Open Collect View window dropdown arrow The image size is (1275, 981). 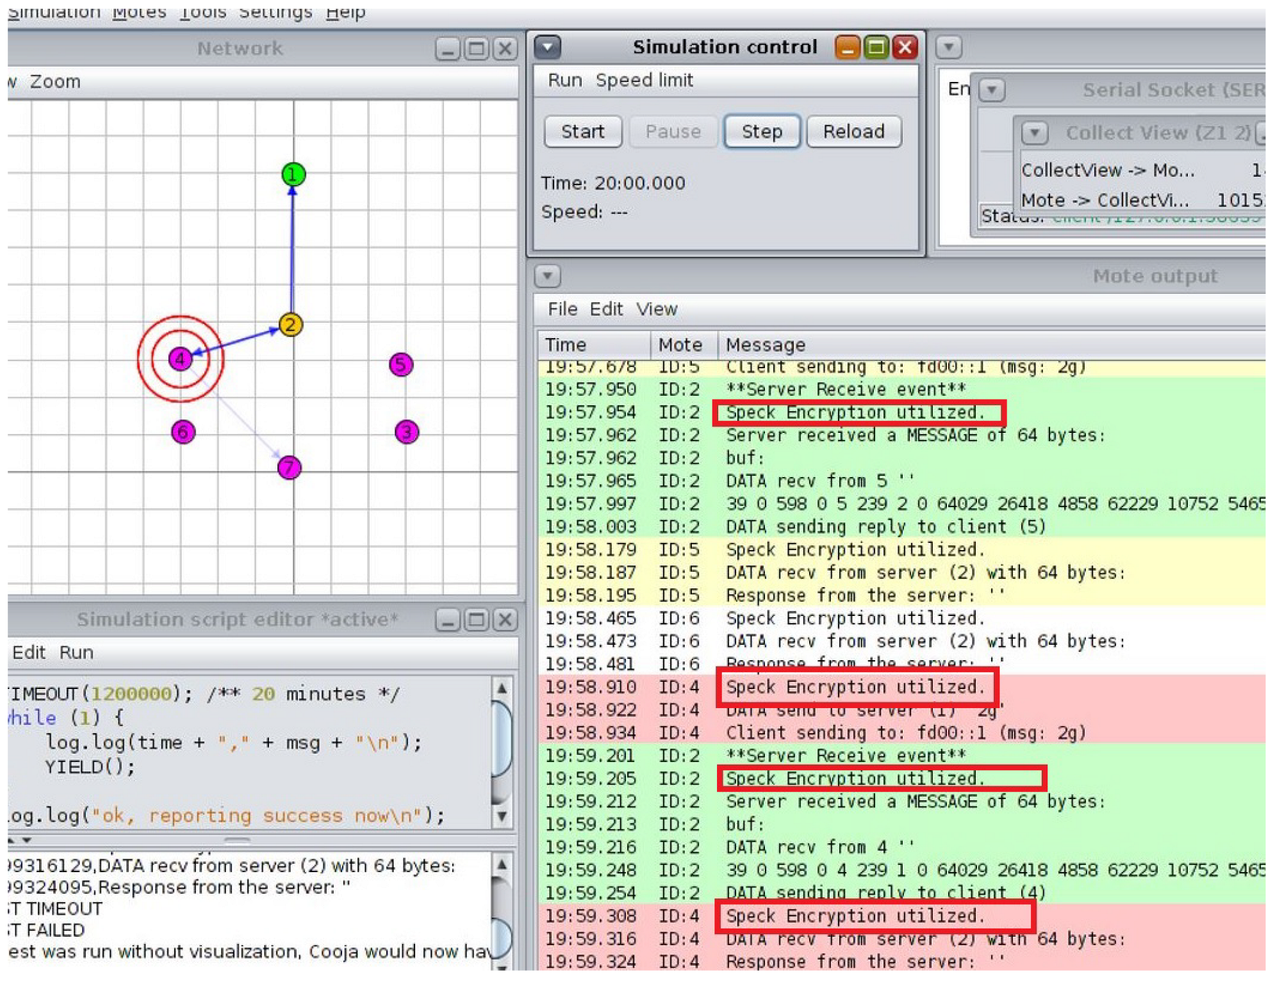(x=1035, y=133)
